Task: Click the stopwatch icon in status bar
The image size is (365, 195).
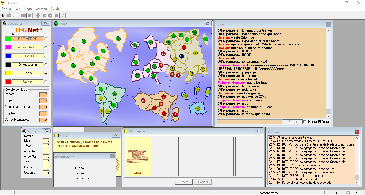Action: [x=348, y=193]
